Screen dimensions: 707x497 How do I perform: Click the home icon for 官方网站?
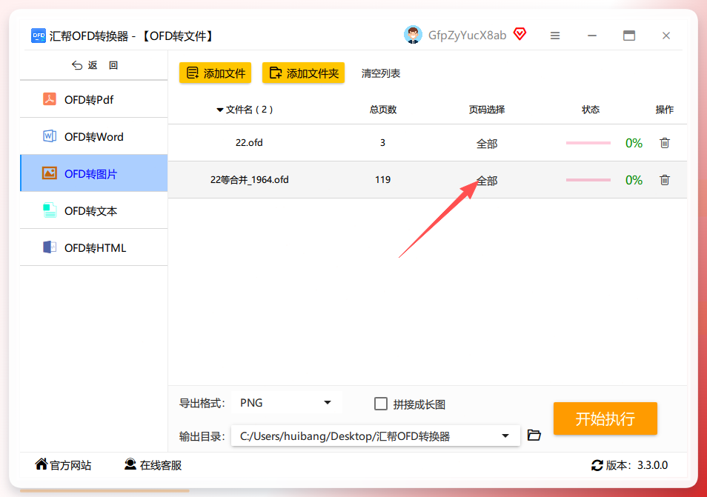(42, 464)
